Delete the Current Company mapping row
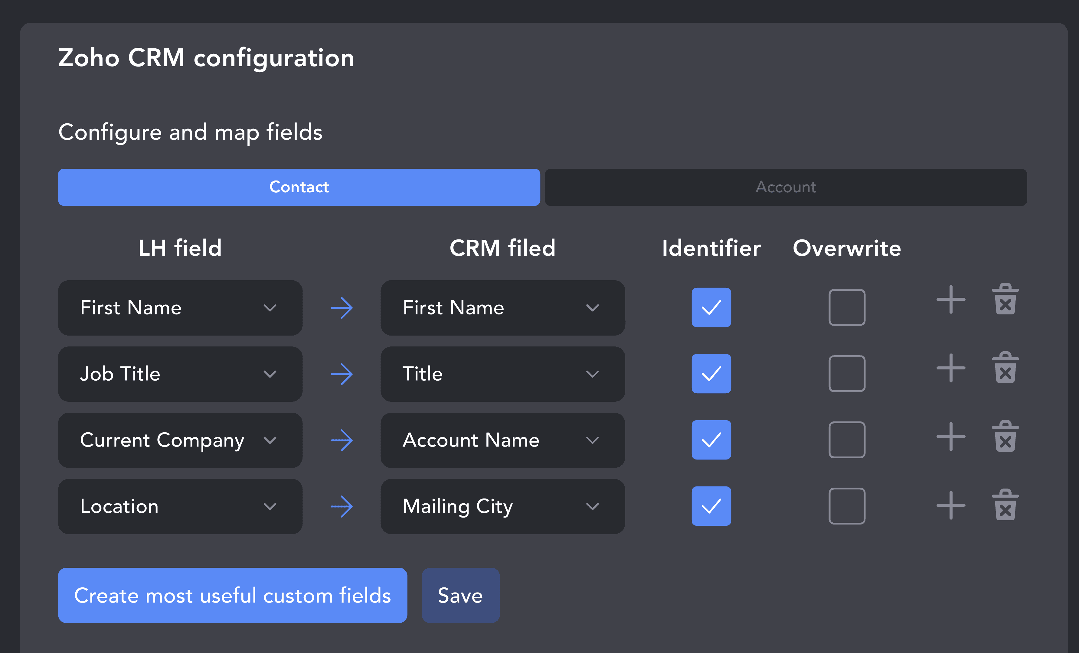This screenshot has width=1079, height=653. [x=1005, y=436]
